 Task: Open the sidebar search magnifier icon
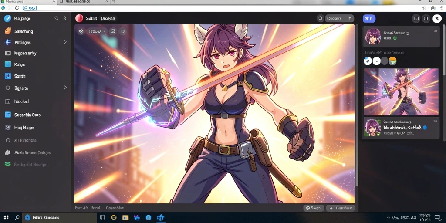(x=57, y=18)
